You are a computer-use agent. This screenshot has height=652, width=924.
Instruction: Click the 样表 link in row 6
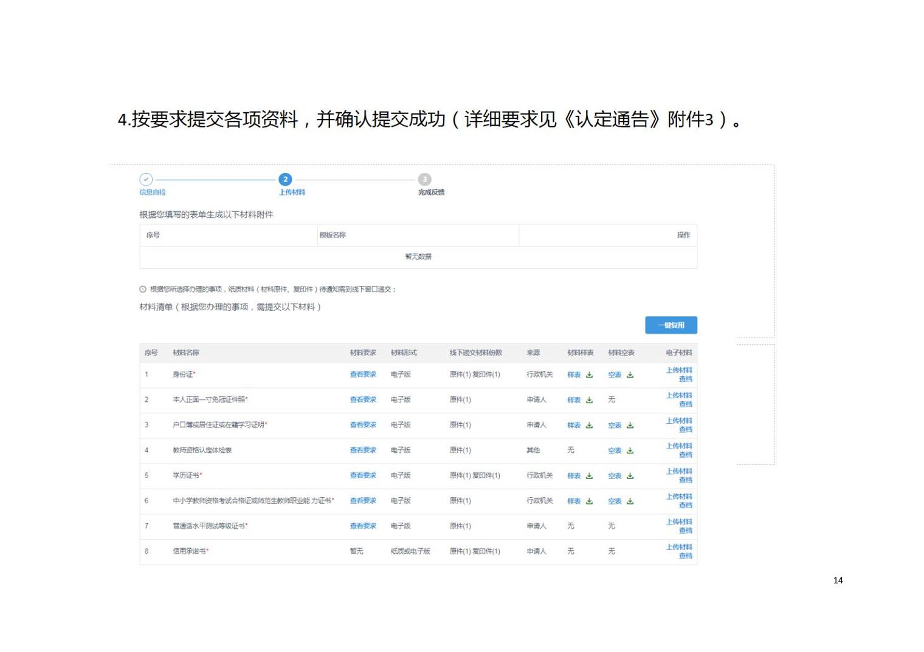pos(574,501)
